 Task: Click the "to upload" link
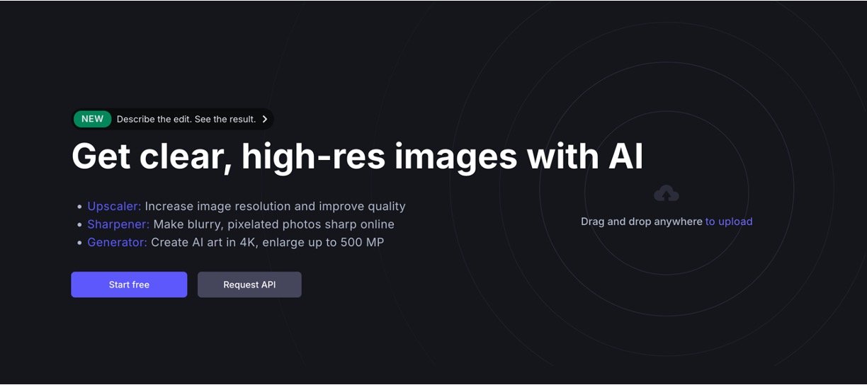pyautogui.click(x=728, y=222)
